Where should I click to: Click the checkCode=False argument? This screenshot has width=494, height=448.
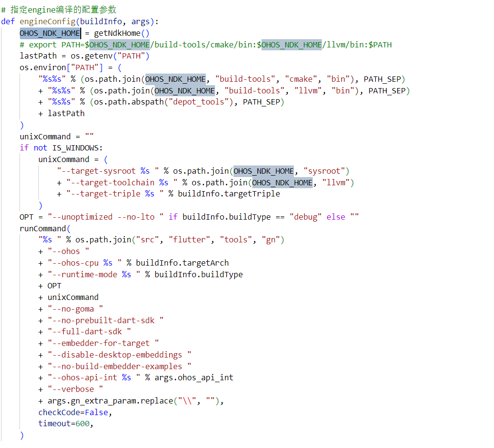coord(75,412)
